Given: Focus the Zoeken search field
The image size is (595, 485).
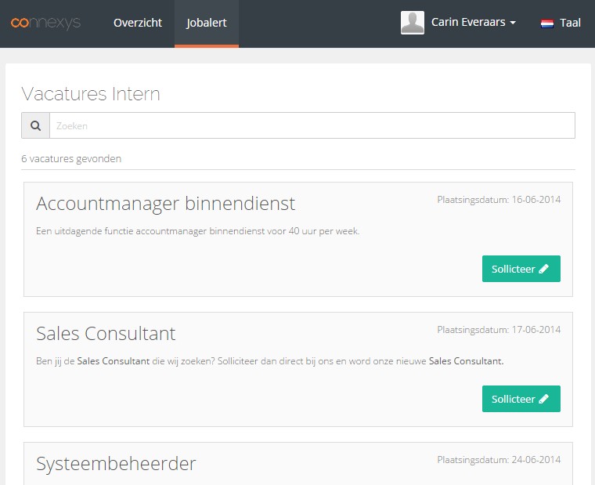Looking at the screenshot, I should tap(312, 125).
